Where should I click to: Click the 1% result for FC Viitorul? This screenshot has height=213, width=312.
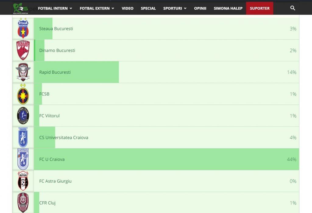coord(293,116)
